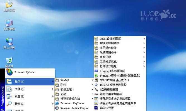This screenshot has width=186, height=111.
Task: Open 系统常用命令 menu entry
Action: [x=120, y=52]
